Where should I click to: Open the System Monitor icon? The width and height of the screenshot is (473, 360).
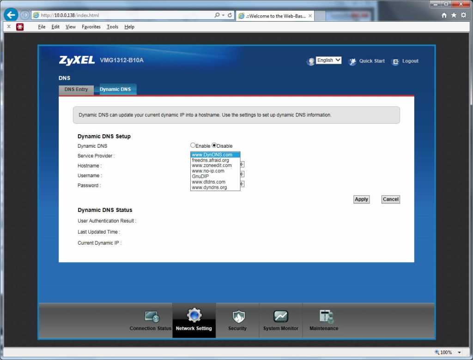point(281,317)
